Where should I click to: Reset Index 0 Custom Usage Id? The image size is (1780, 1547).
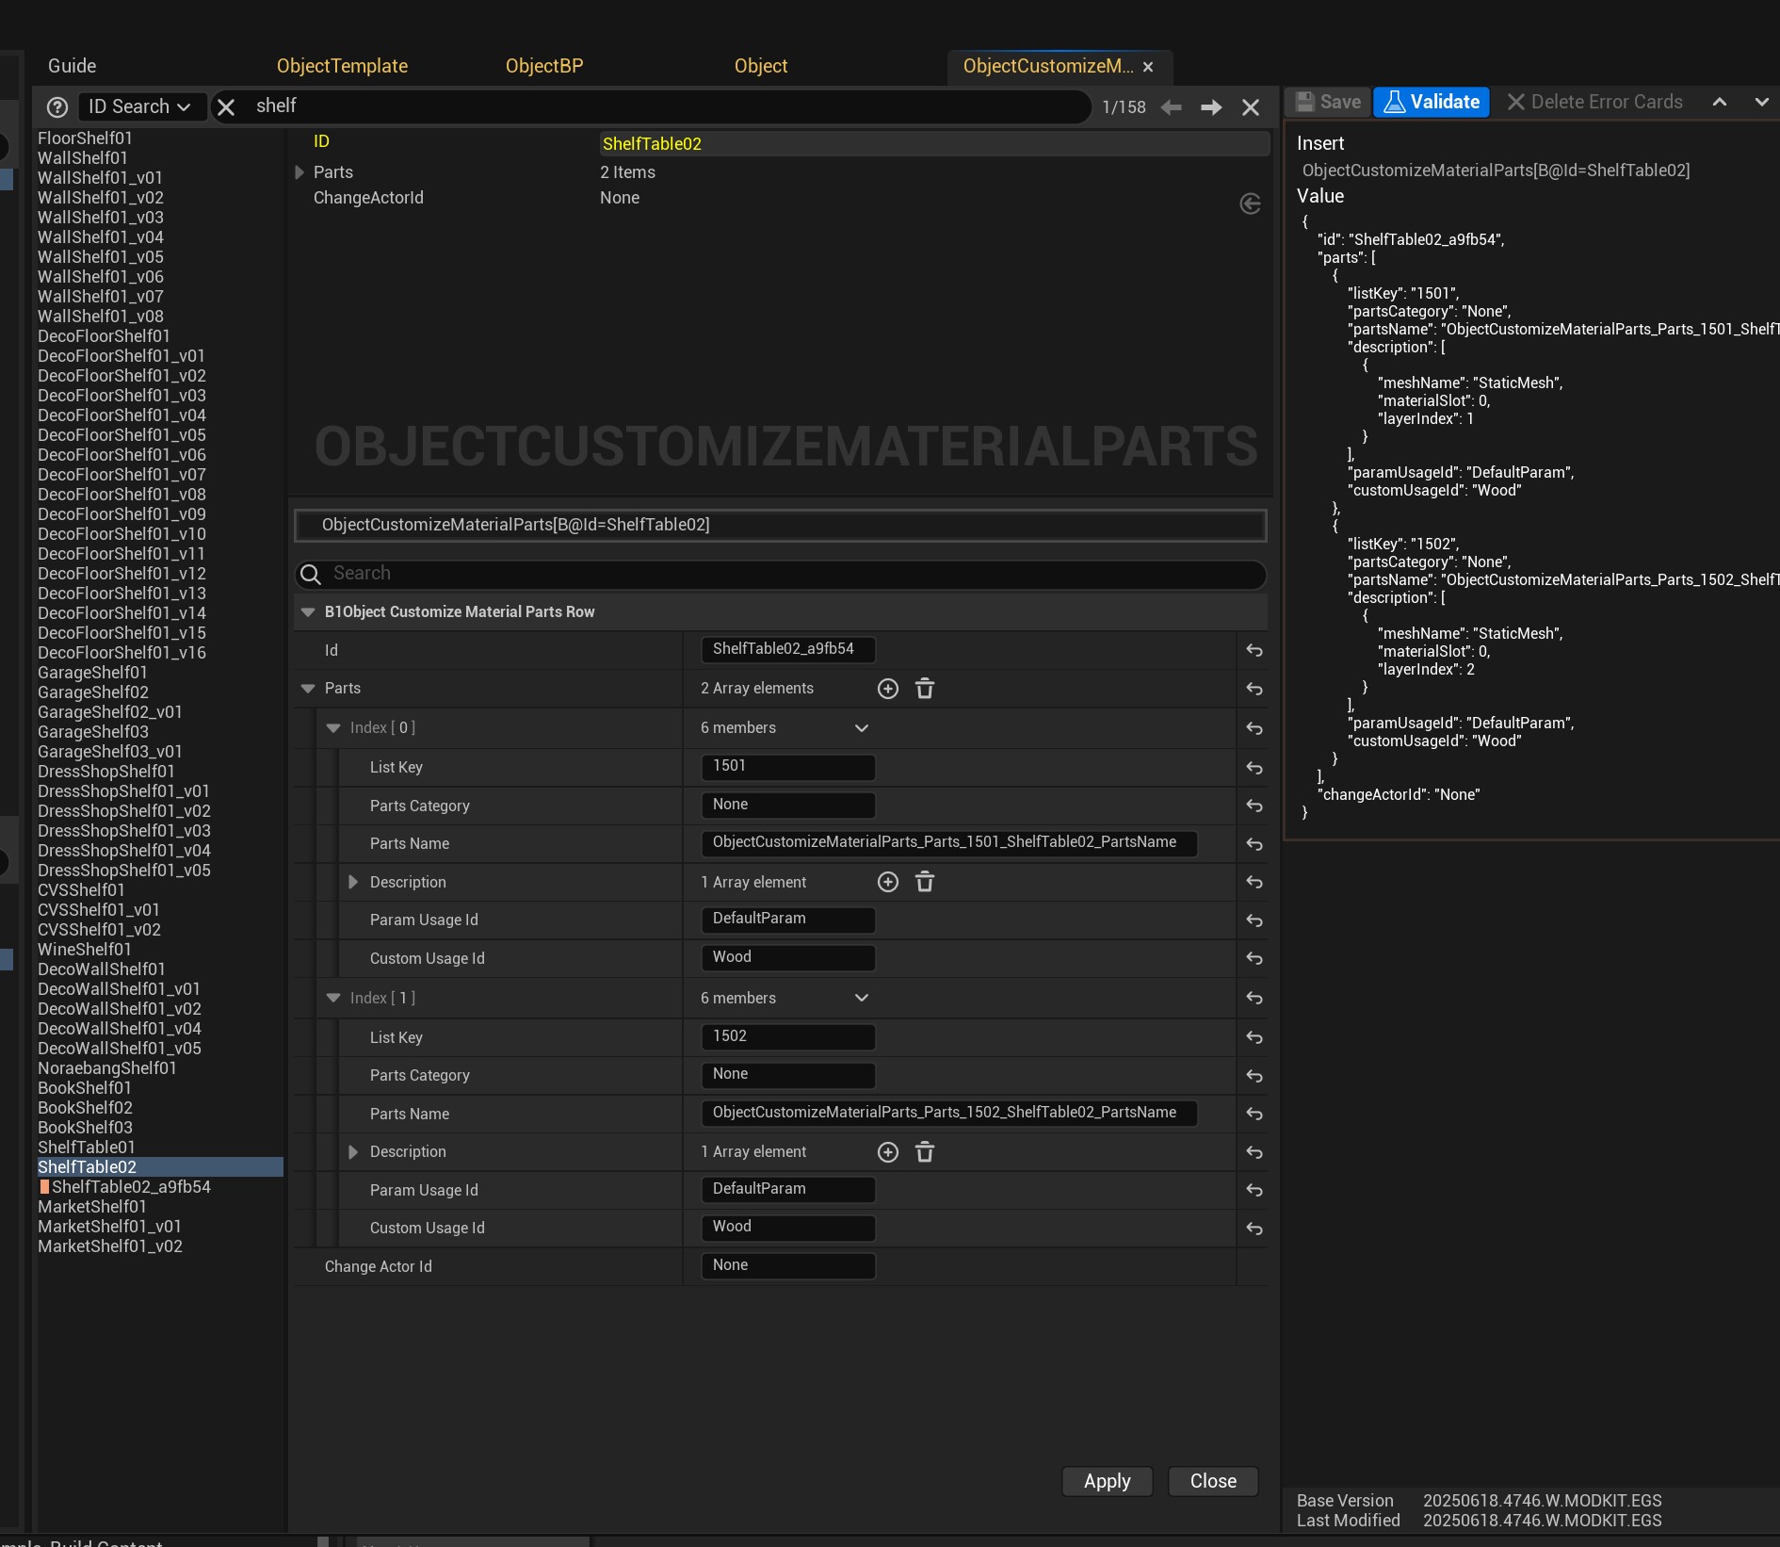pos(1254,958)
